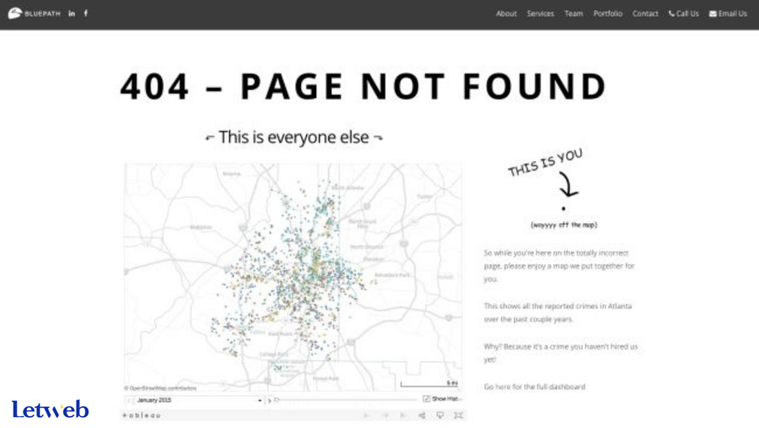Click the BluePath logo in header
759x428 pixels.
(x=35, y=14)
